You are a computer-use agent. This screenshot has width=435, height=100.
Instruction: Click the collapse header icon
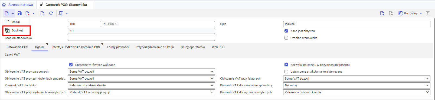428,13
